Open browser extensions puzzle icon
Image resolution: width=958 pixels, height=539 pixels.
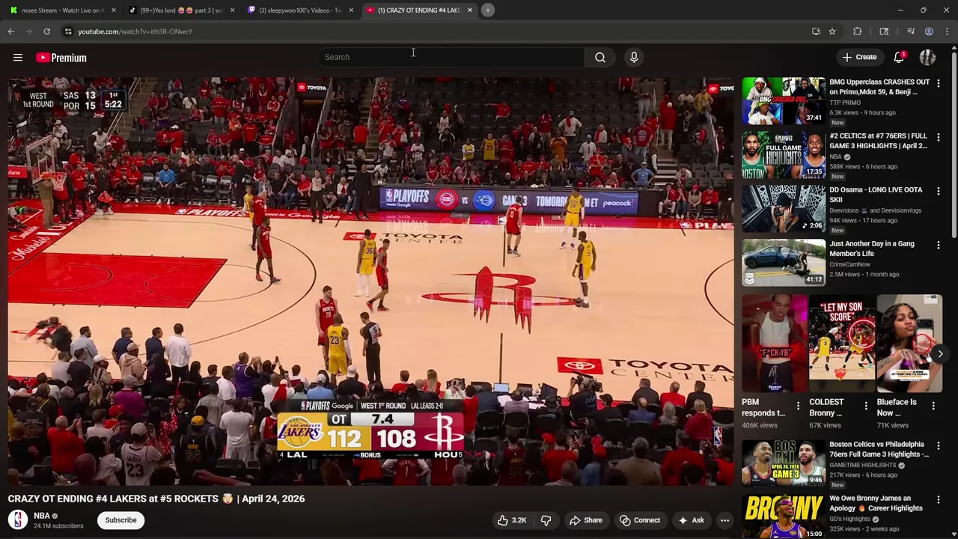point(858,31)
